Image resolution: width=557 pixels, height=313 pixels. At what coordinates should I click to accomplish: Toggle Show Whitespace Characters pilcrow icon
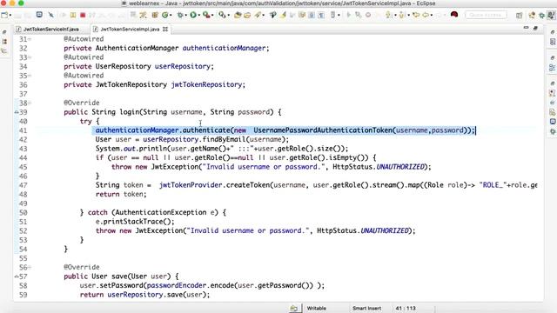click(321, 15)
